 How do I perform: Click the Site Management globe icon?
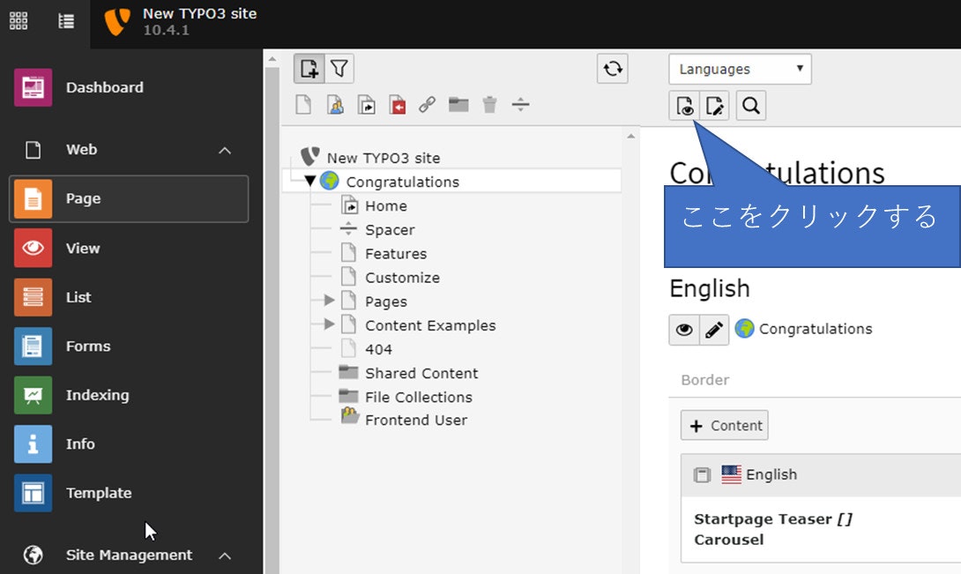click(34, 555)
